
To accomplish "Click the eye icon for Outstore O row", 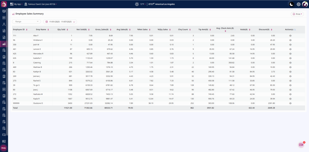I will tap(290, 103).
